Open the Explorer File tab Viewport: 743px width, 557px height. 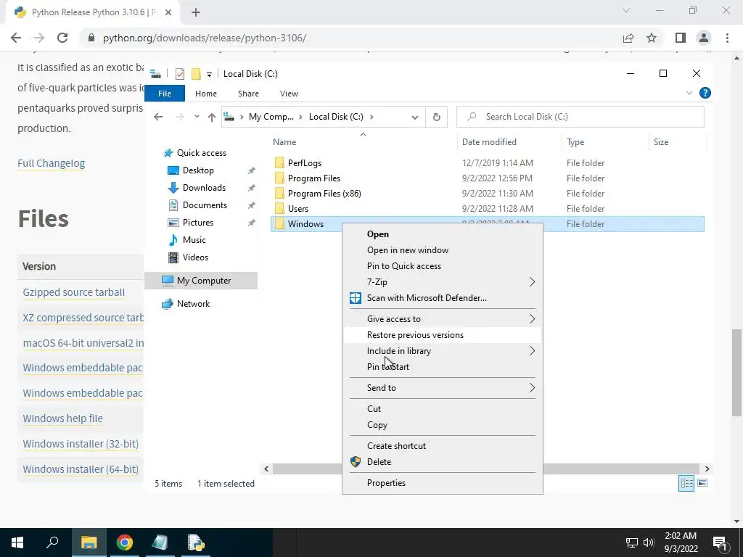[165, 94]
